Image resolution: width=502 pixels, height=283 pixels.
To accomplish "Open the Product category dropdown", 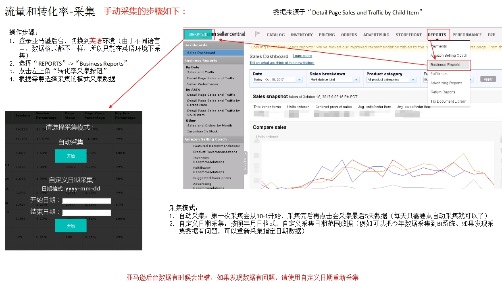I will tap(391, 80).
